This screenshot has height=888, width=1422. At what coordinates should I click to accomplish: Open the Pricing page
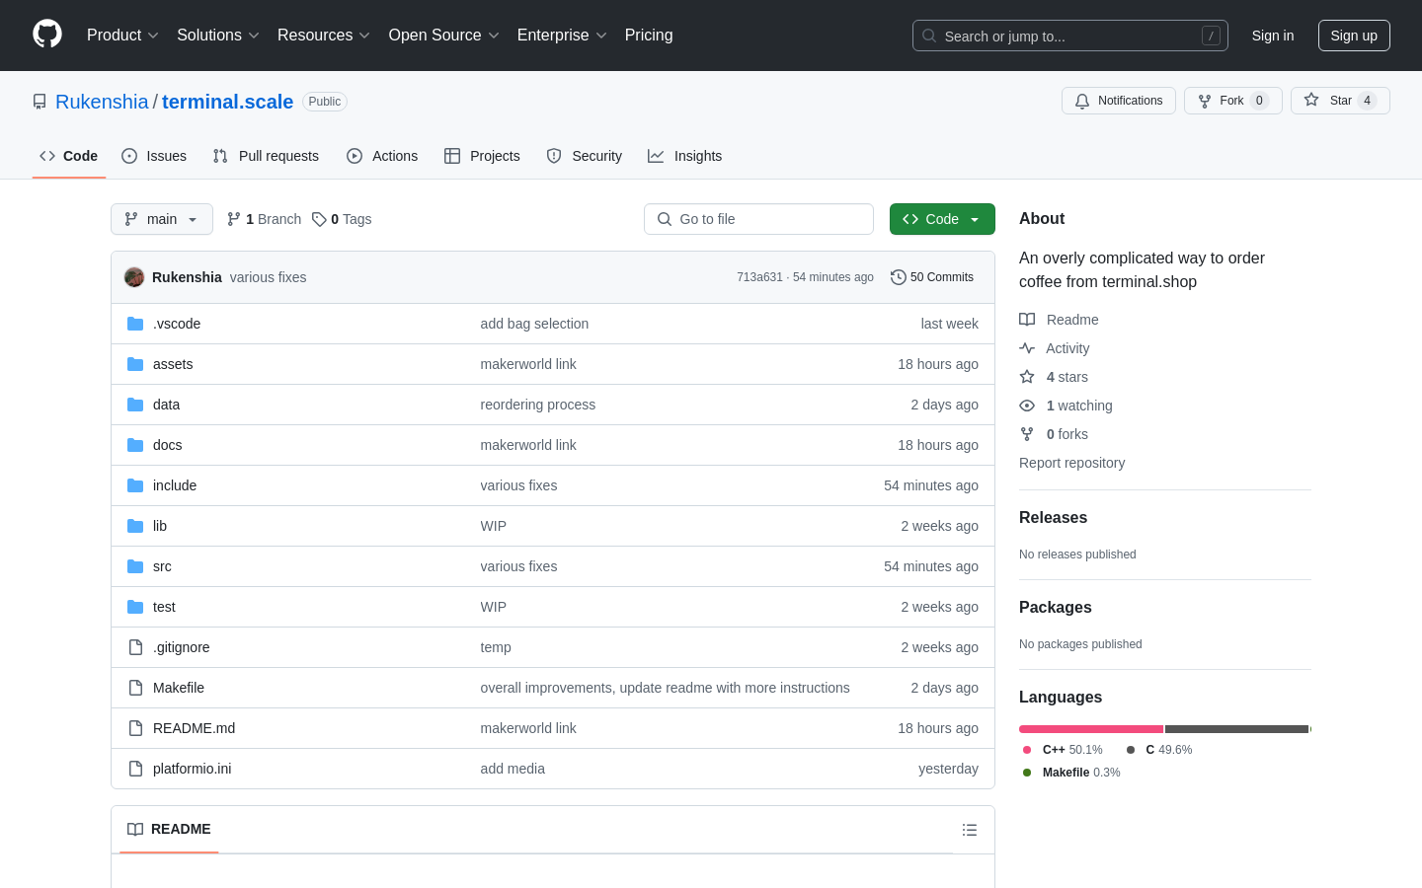(649, 35)
